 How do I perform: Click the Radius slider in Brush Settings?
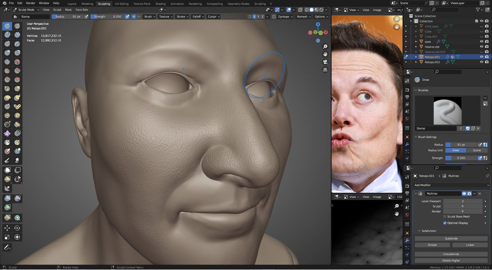461,144
